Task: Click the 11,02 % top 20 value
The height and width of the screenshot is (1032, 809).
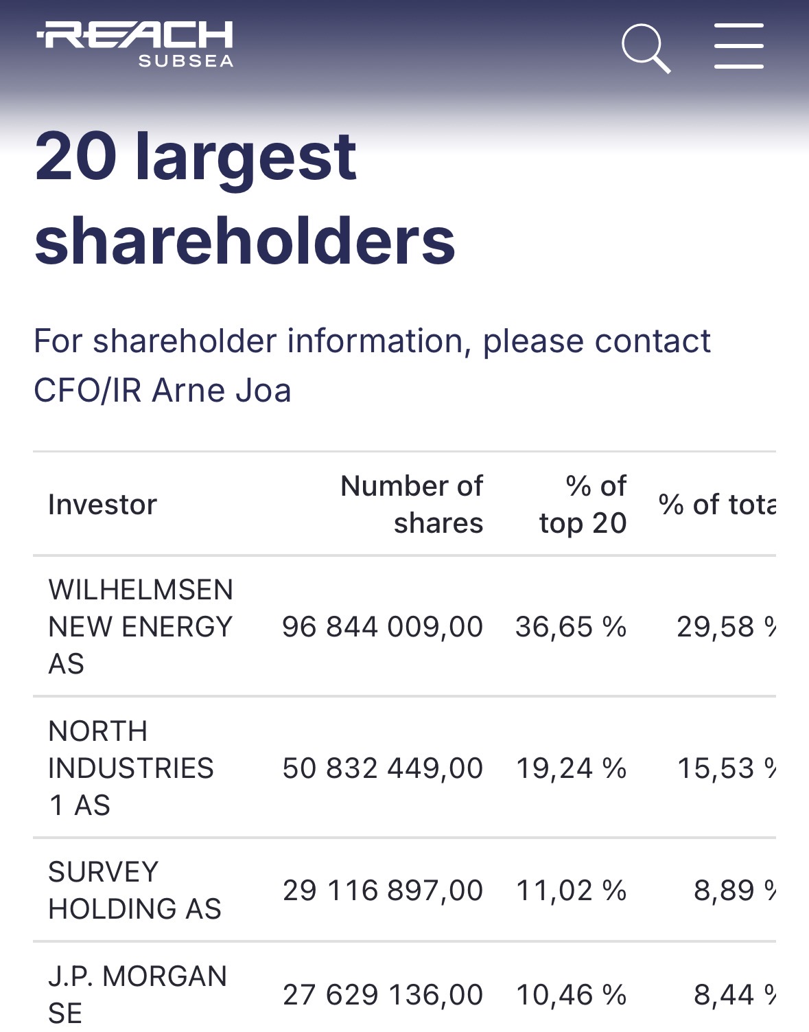Action: tap(571, 891)
